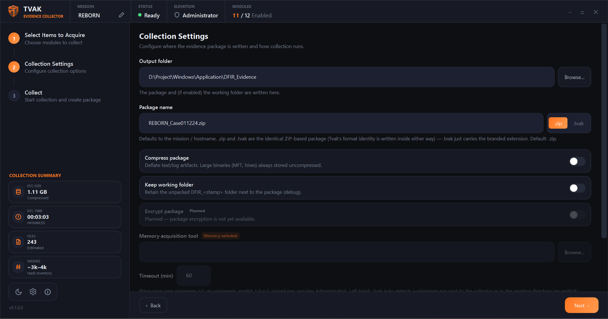Viewport: 608px width, 319px height.
Task: Click the Memory acquisition tool path field
Action: [x=347, y=252]
